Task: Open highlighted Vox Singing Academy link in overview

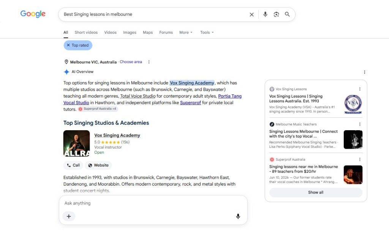Action: (x=192, y=83)
